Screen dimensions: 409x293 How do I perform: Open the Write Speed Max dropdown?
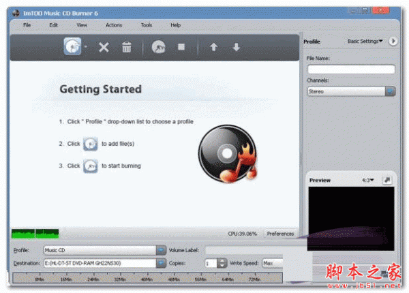tap(273, 263)
